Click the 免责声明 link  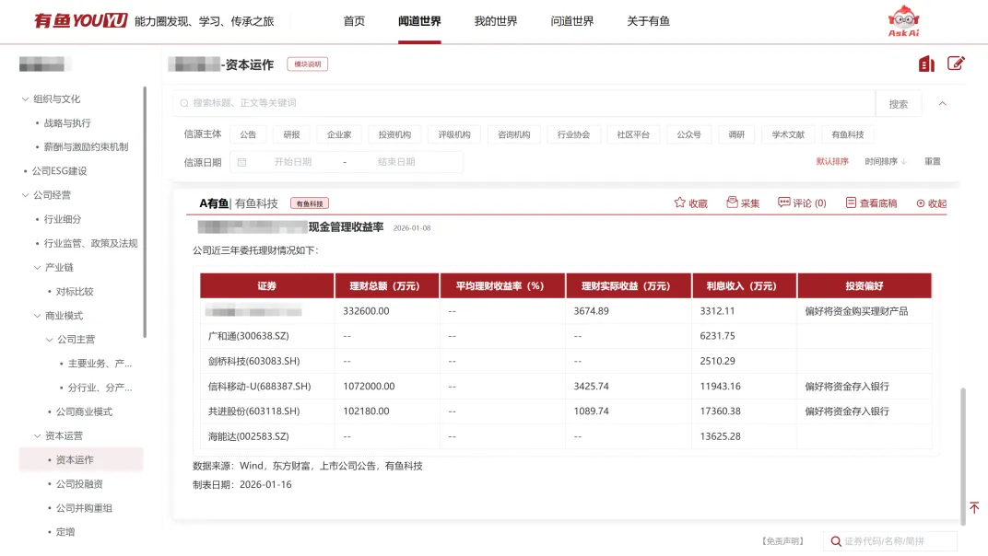pos(782,541)
